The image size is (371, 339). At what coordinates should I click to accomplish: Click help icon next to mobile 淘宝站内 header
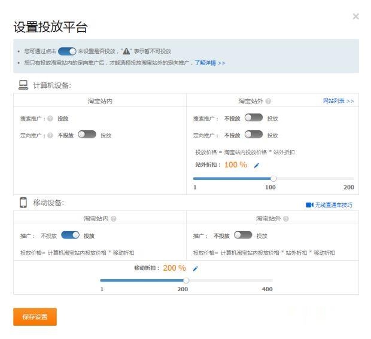click(x=114, y=219)
